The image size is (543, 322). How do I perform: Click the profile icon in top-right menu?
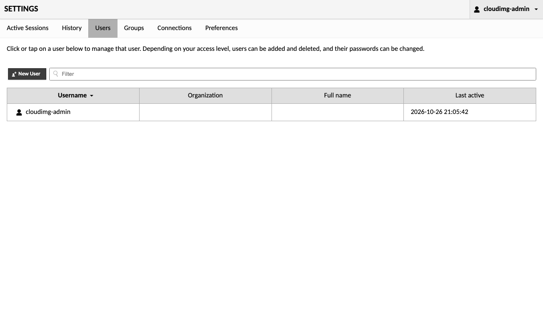coord(477,9)
